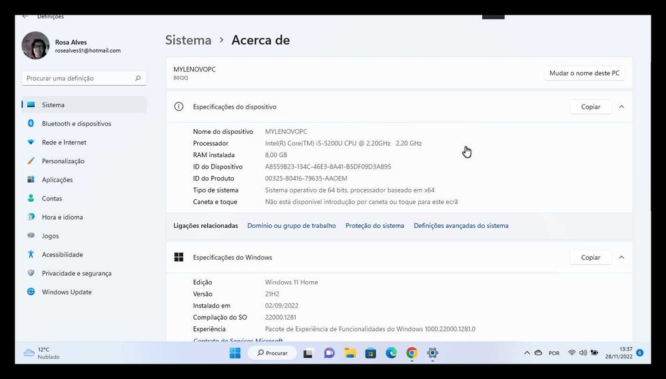Image resolution: width=666 pixels, height=379 pixels.
Task: Copy the Especificações do dispositivo details
Action: click(x=590, y=107)
